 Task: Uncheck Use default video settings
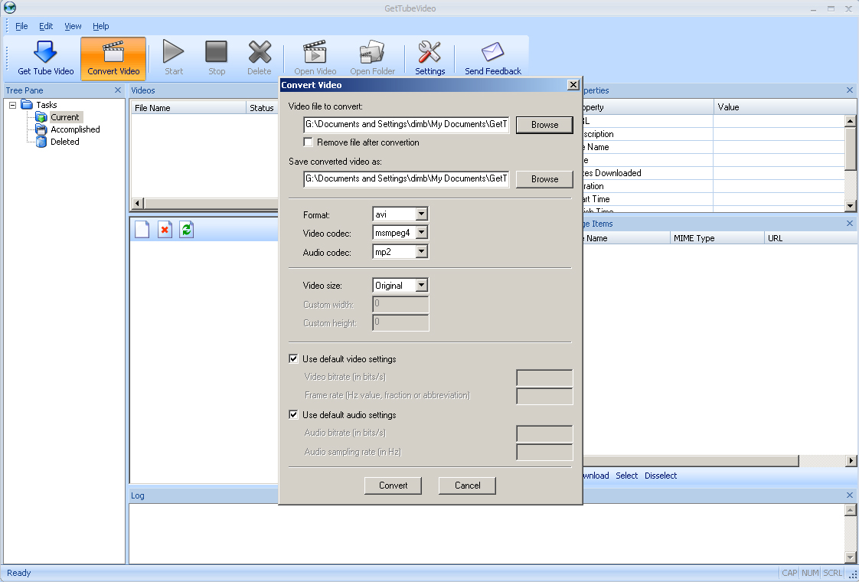coord(294,358)
